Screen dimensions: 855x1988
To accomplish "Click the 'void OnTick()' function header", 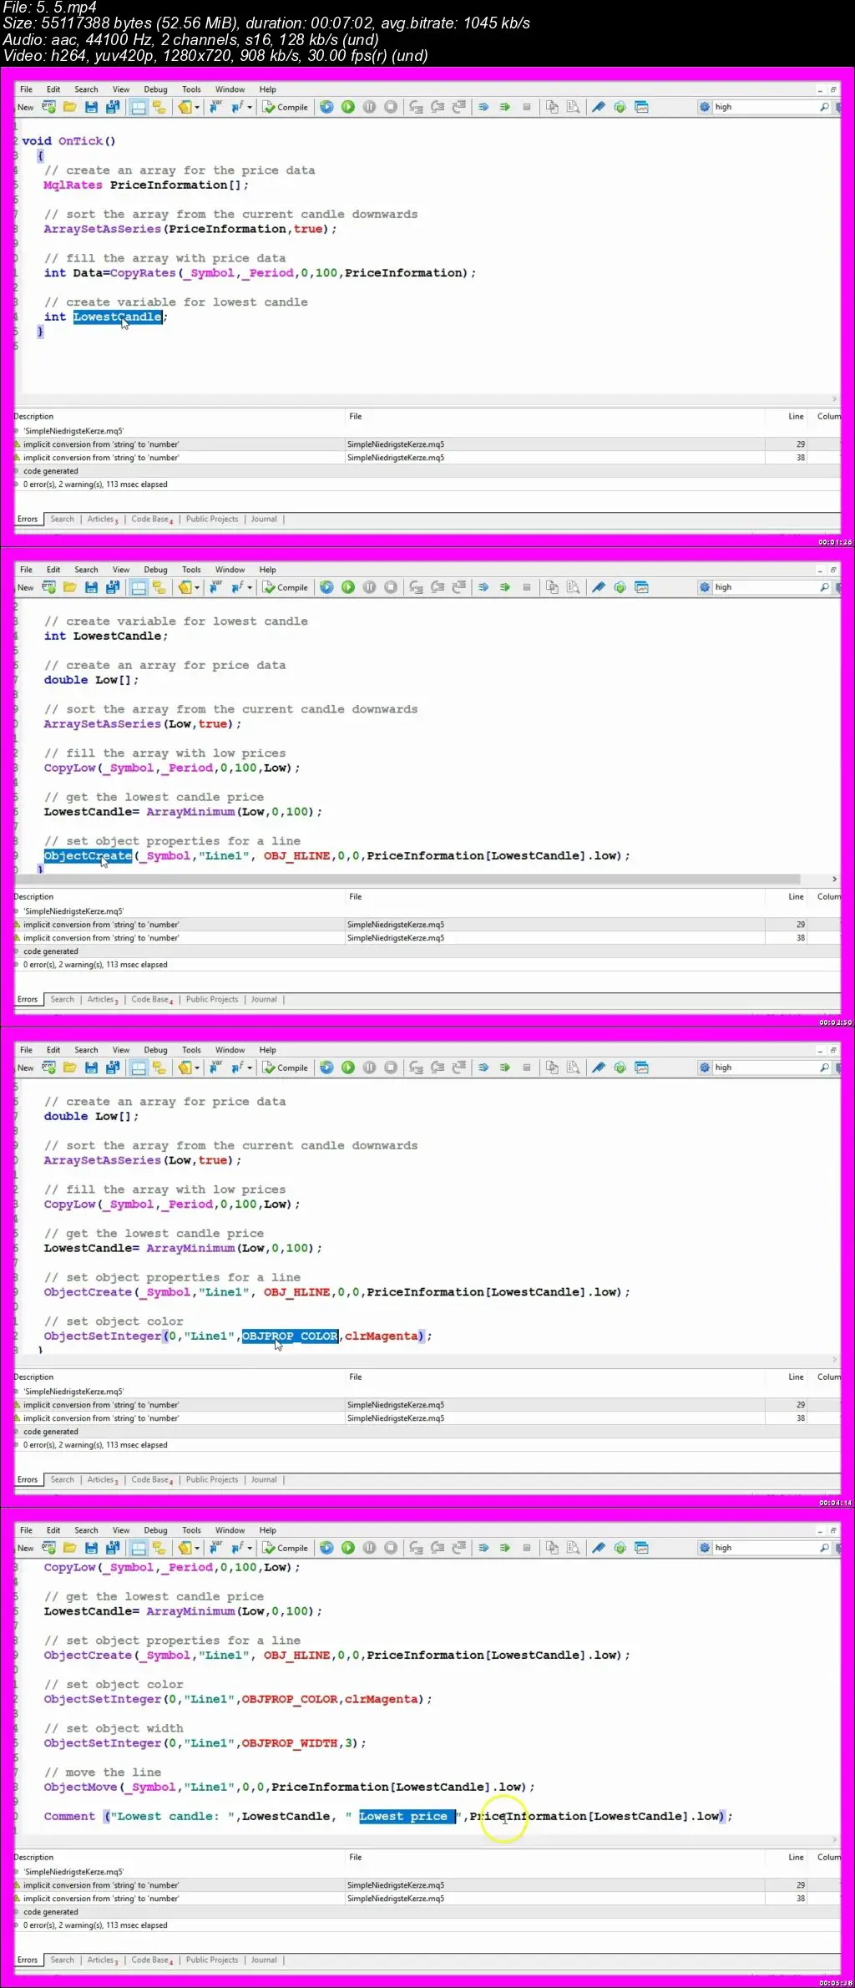I will coord(68,141).
